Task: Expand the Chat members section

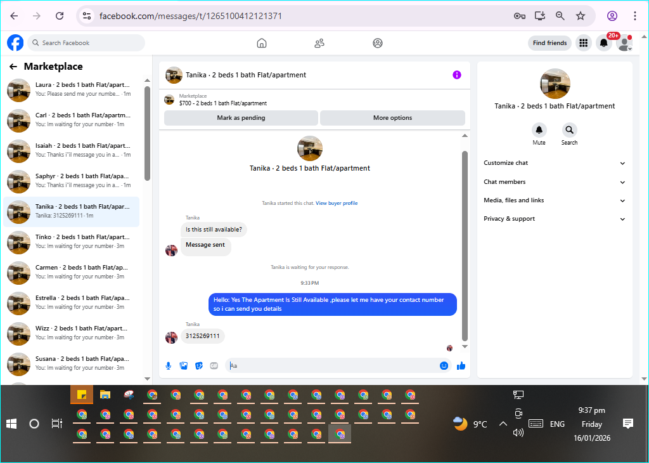Action: click(555, 182)
